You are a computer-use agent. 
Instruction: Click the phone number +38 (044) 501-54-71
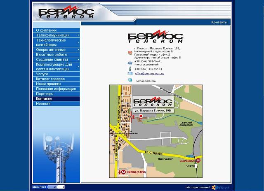tap(148, 61)
